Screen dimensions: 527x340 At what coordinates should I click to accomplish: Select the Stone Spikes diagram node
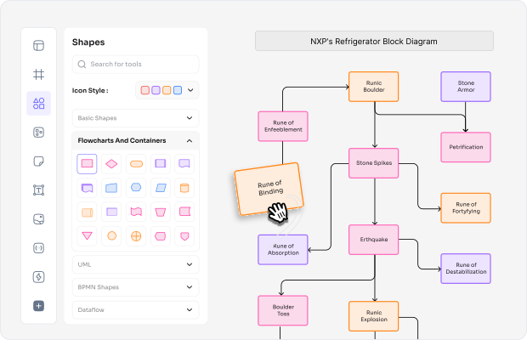click(374, 163)
